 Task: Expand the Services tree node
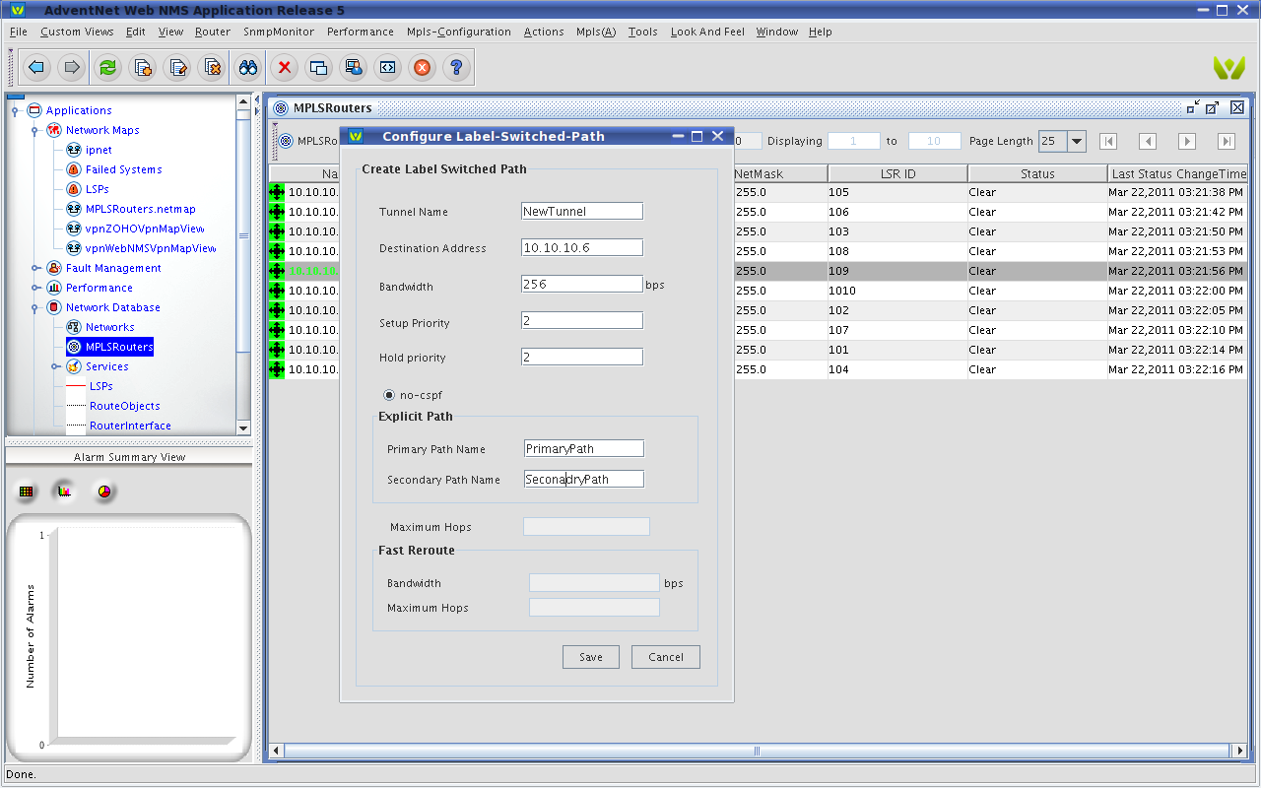(x=56, y=366)
